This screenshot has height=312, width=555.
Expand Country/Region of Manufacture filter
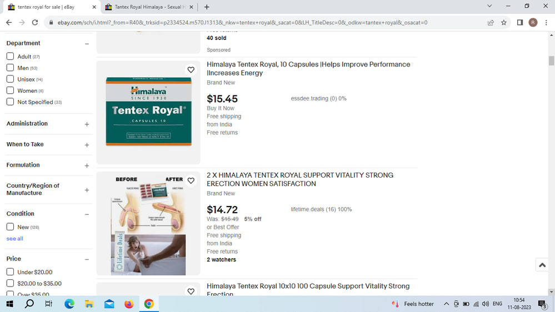point(87,190)
